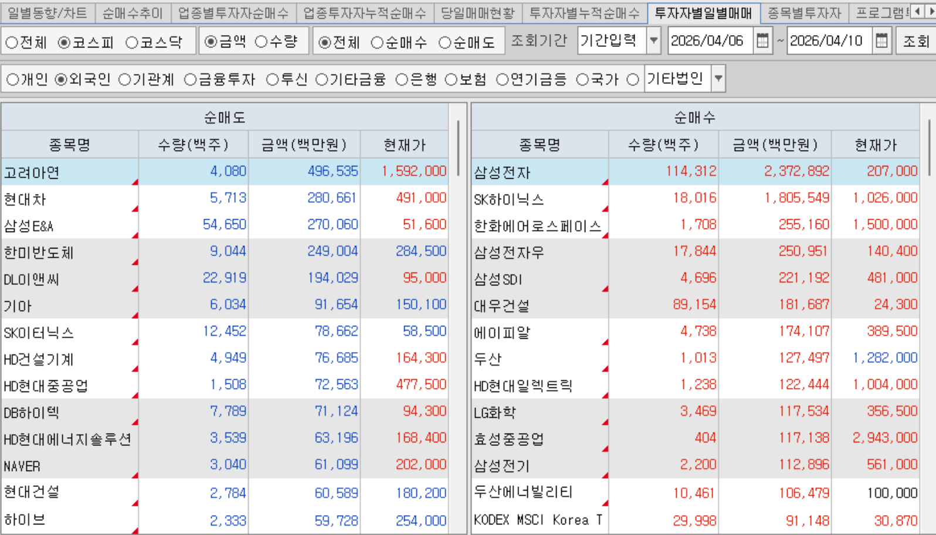Select the DL이앤씨 row
Viewport: 936px width, 535px height.
click(225, 279)
